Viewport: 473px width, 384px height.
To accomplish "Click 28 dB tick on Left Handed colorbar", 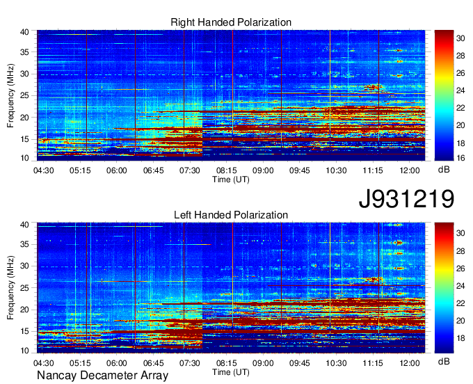I will click(460, 251).
